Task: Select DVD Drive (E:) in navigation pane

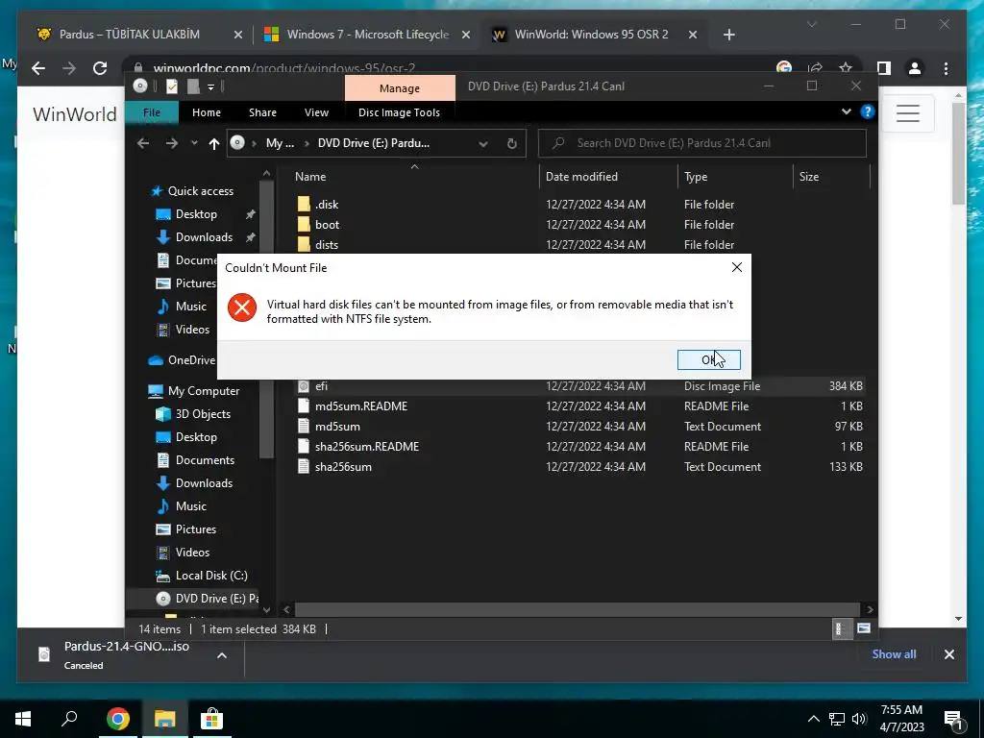Action: click(216, 599)
